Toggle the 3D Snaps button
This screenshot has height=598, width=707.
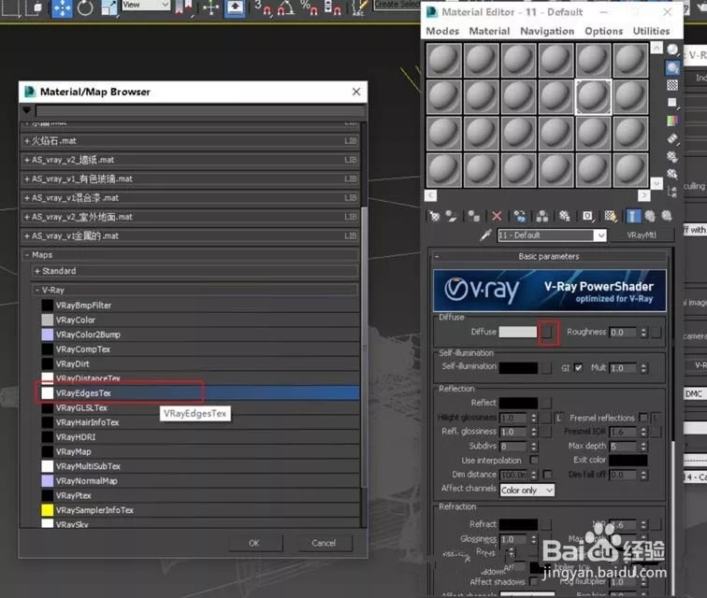pos(263,7)
